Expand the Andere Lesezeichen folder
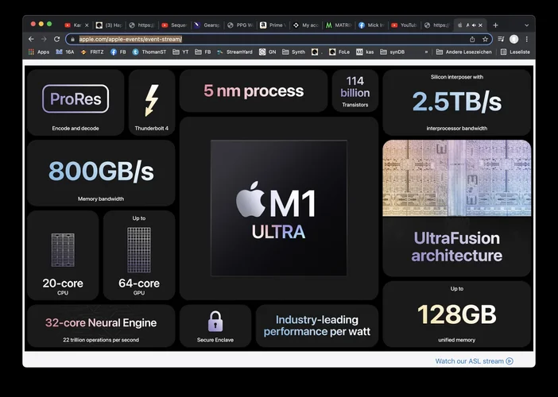This screenshot has height=397, width=558. click(x=463, y=52)
